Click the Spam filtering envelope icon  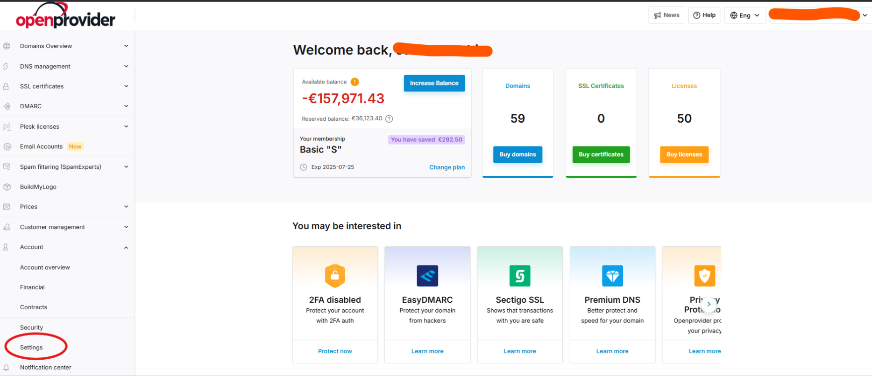tap(7, 167)
